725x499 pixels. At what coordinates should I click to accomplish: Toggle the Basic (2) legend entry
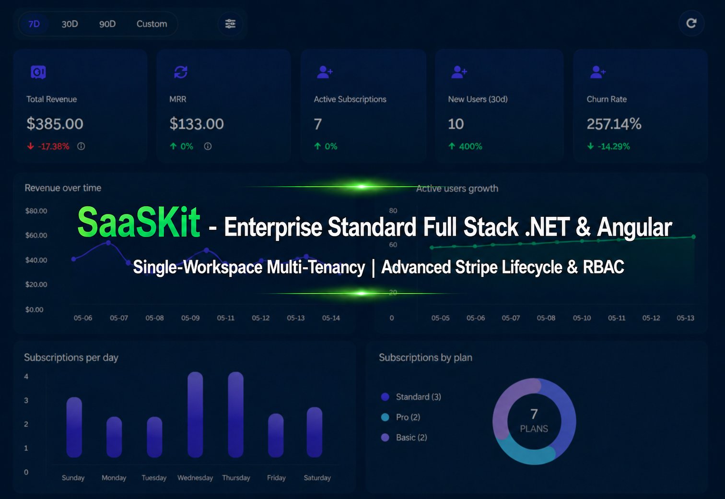tap(404, 437)
